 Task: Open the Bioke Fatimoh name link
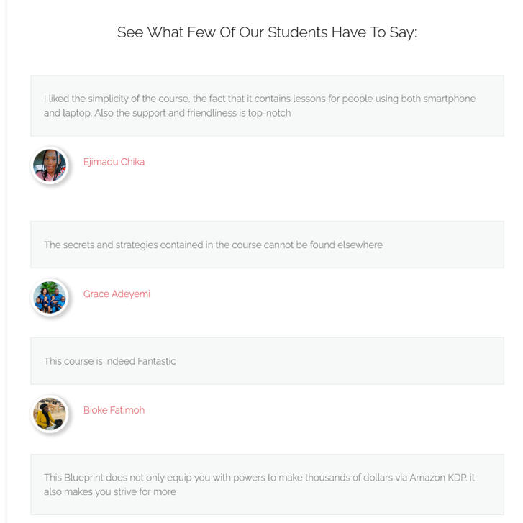pyautogui.click(x=114, y=410)
